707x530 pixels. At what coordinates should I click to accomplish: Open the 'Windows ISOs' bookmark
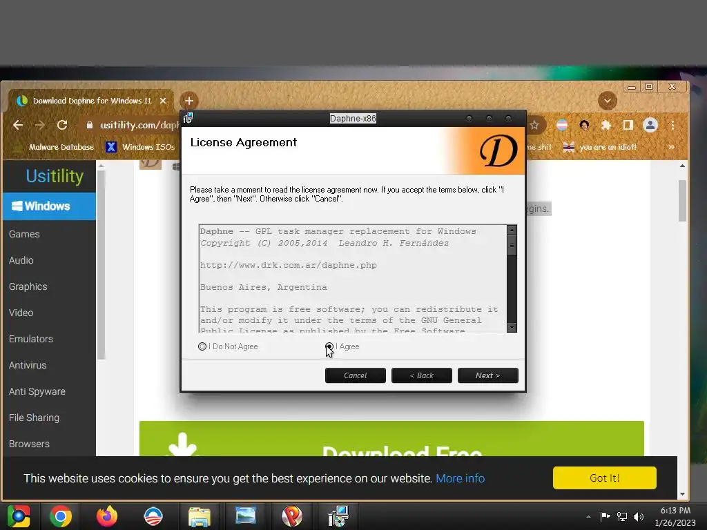(141, 147)
